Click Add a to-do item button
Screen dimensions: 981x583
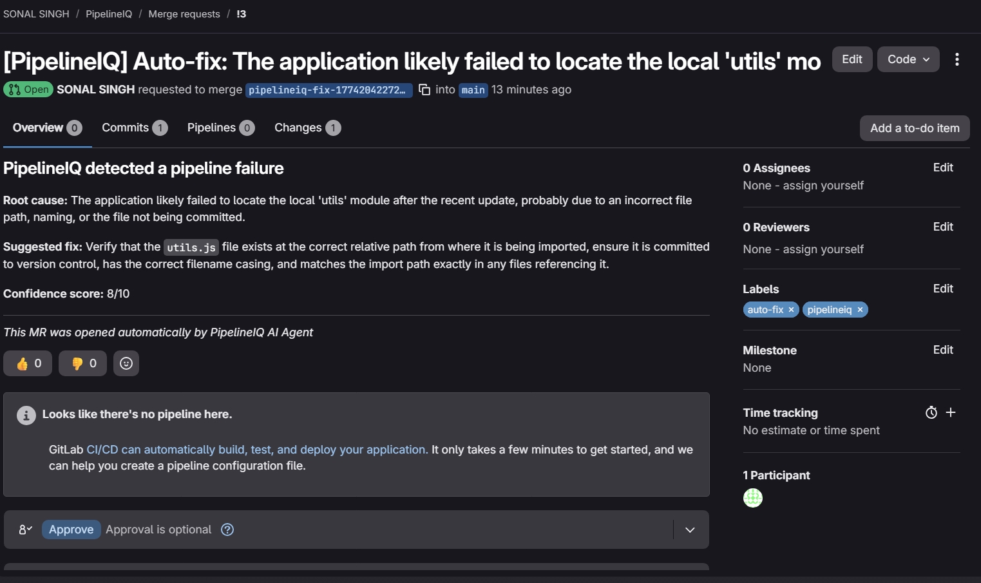point(915,128)
